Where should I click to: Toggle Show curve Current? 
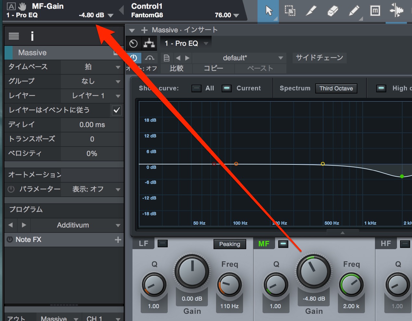click(x=227, y=88)
